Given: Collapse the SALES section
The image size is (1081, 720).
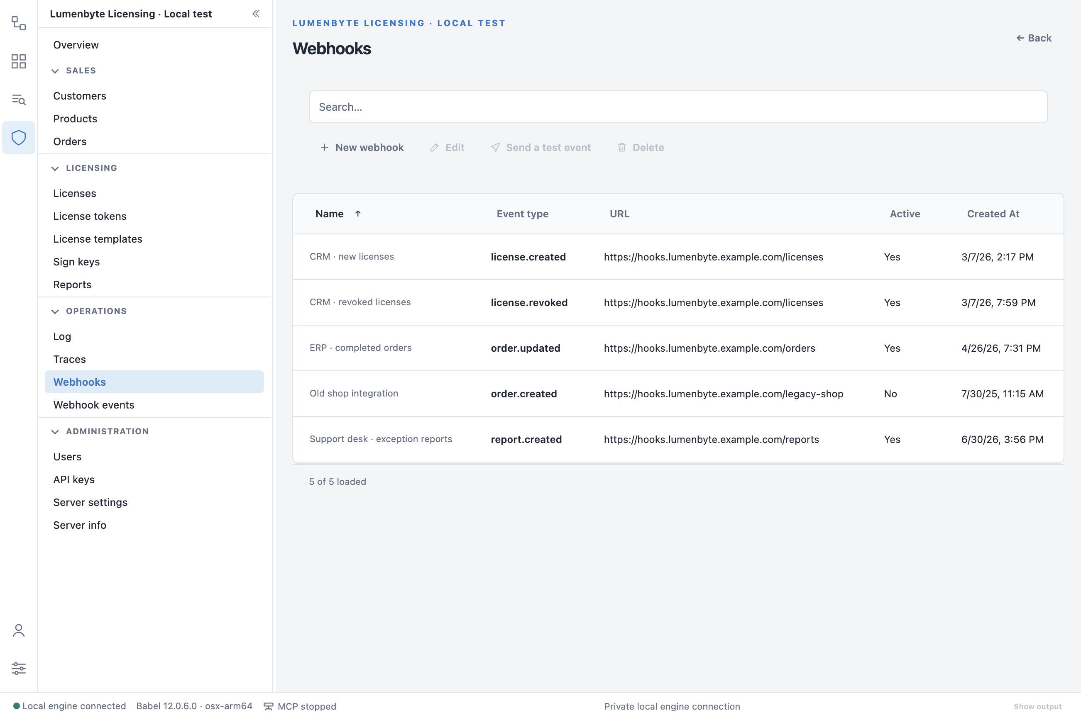Looking at the screenshot, I should (55, 71).
